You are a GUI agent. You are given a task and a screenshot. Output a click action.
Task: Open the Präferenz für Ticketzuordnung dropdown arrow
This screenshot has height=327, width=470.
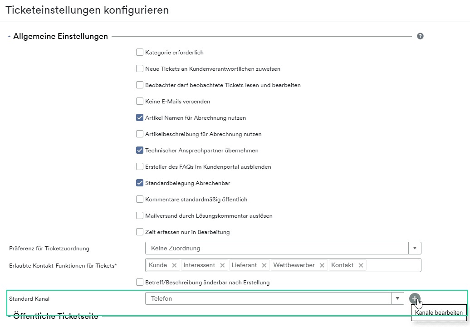(x=415, y=248)
